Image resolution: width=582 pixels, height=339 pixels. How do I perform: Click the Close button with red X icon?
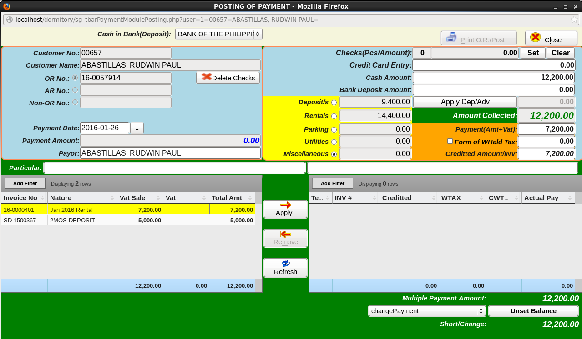click(551, 39)
